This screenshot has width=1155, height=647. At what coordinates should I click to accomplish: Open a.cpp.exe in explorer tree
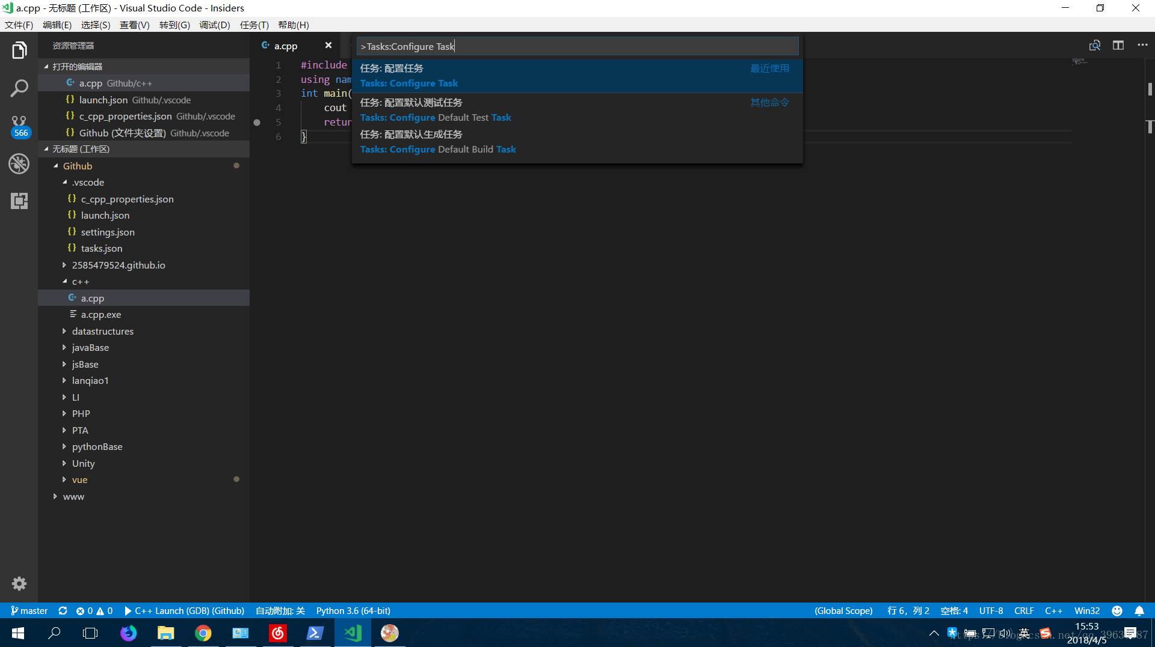(x=101, y=315)
